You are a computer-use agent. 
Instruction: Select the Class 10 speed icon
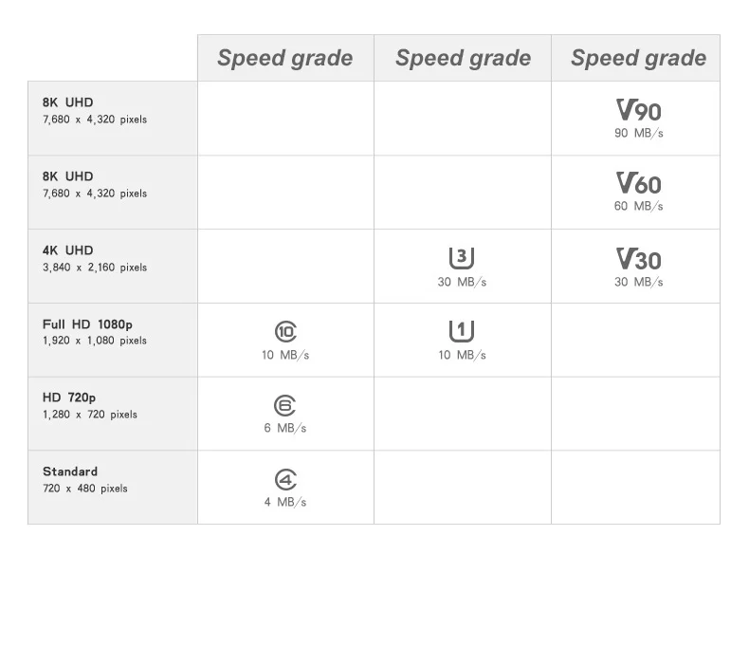[285, 331]
